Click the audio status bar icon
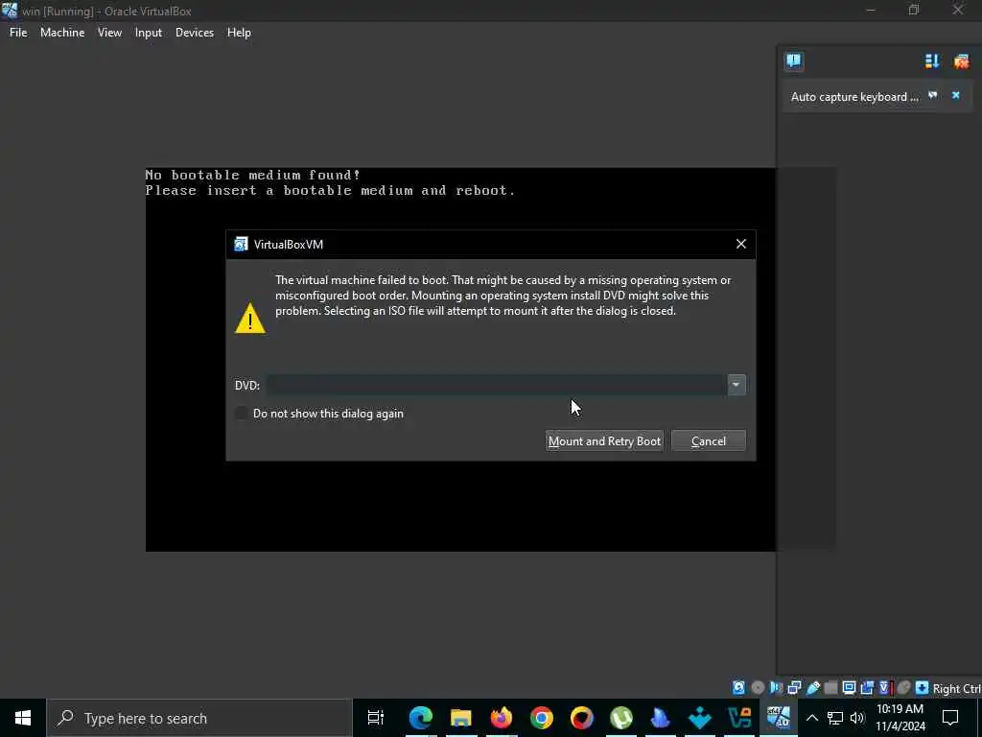This screenshot has height=737, width=982. coord(776,687)
